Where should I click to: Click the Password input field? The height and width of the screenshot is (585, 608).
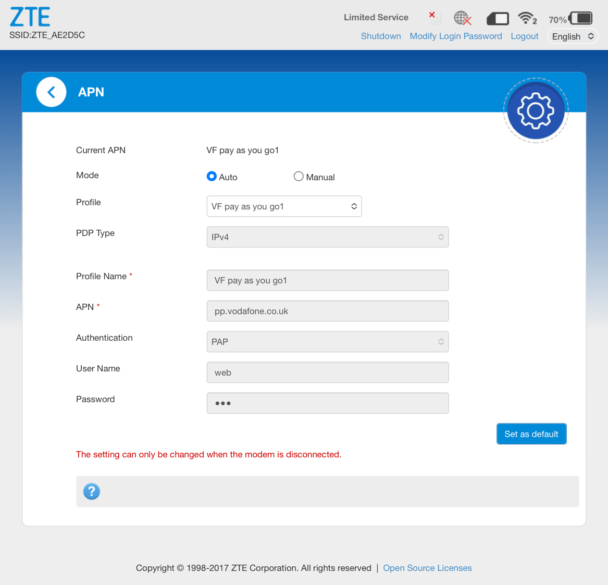coord(328,403)
